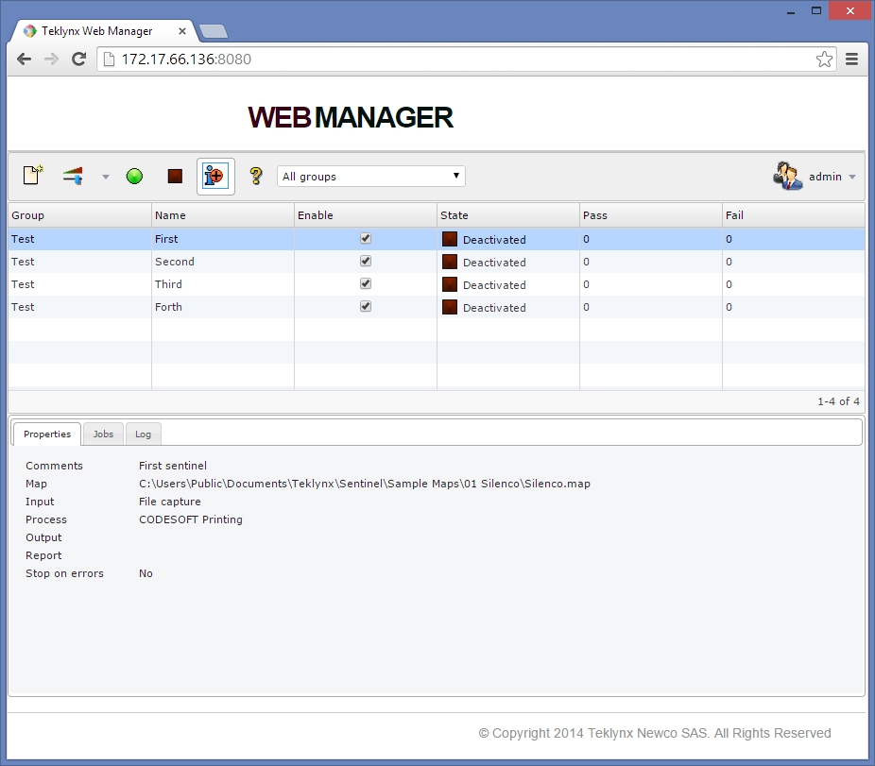875x766 pixels.
Task: Click Deactivated state icon of First row
Action: tap(449, 239)
